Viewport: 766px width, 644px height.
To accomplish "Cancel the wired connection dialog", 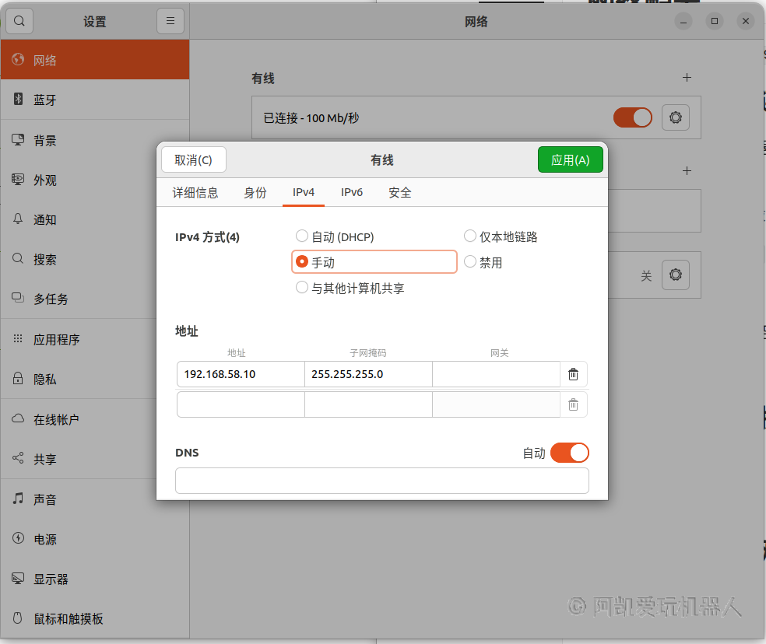I will [x=193, y=159].
